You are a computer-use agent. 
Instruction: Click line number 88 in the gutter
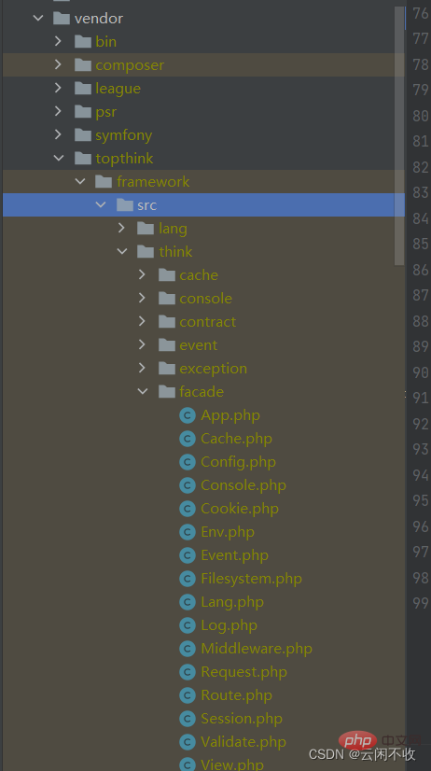(x=421, y=321)
